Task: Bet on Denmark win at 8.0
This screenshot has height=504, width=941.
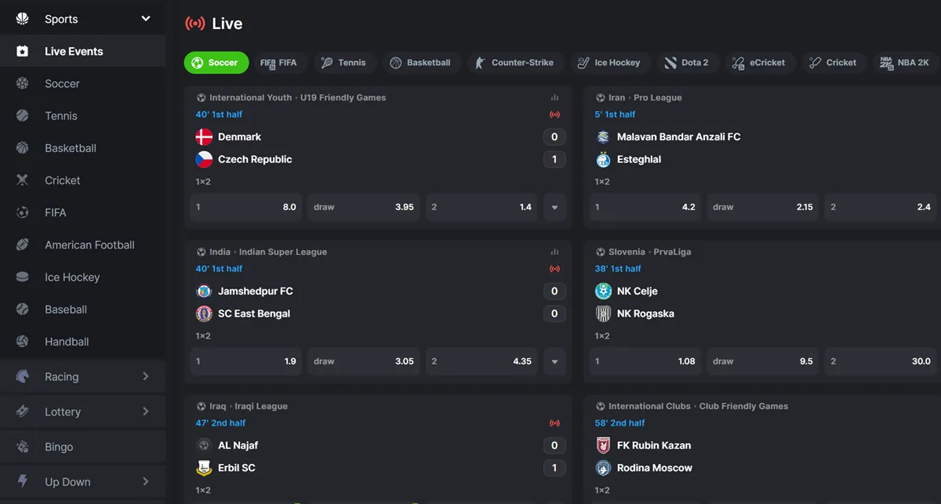Action: (x=245, y=208)
